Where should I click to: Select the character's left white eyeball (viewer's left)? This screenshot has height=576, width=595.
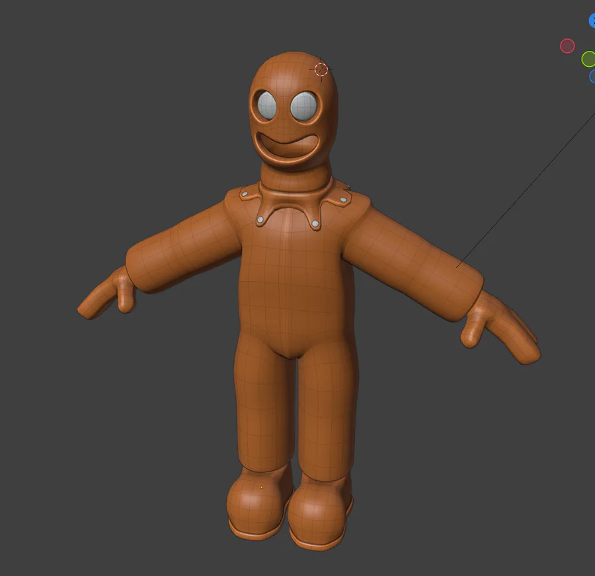267,105
